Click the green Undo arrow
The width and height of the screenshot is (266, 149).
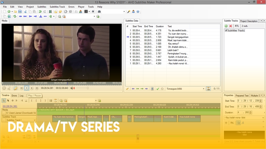tap(40, 12)
